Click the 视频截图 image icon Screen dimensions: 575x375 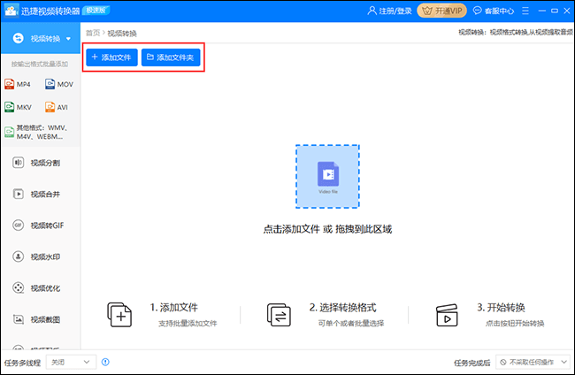pos(18,319)
